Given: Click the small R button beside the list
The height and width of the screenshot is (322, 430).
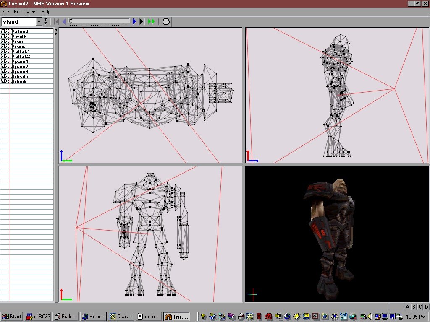Looking at the screenshot, I should (x=56, y=34).
